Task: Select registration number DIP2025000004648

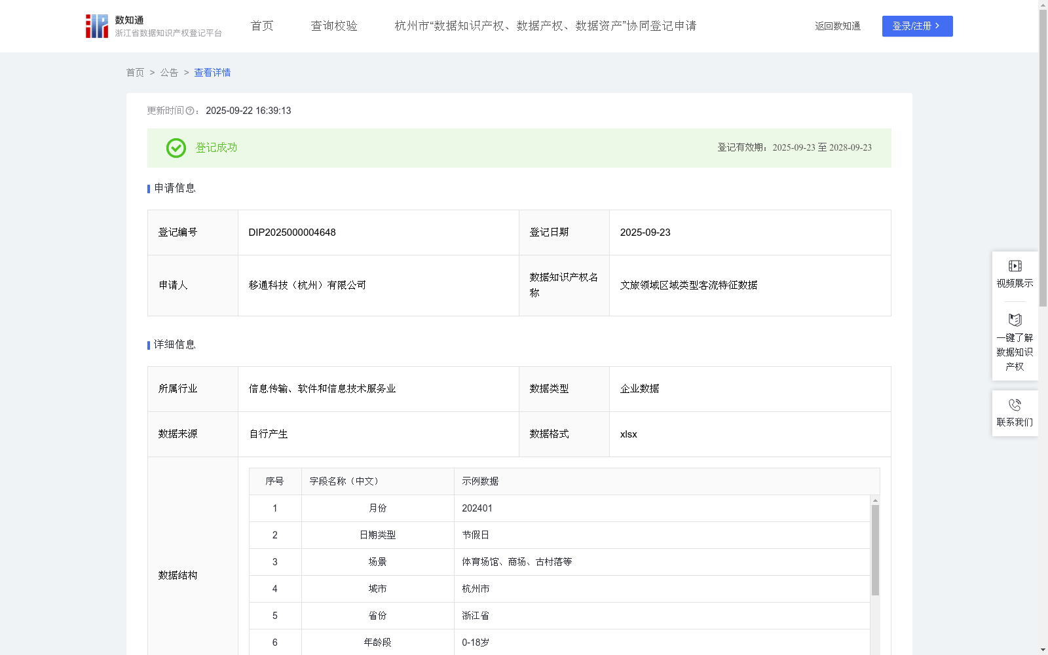Action: (292, 233)
